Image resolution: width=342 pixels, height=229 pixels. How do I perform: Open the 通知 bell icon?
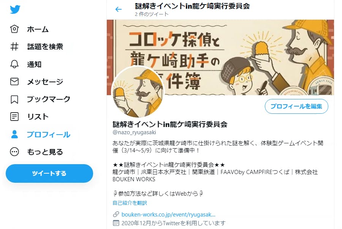pos(14,64)
